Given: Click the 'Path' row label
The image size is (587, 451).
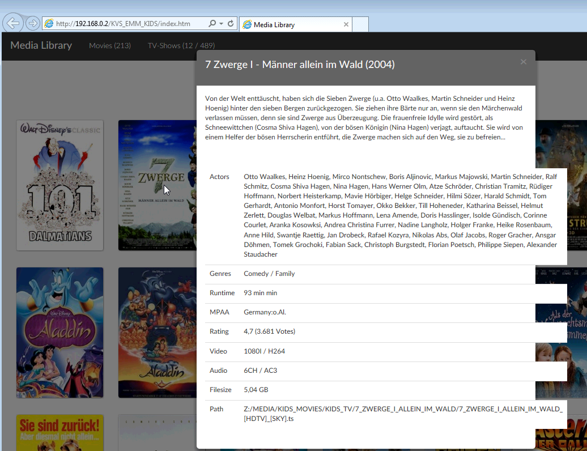Looking at the screenshot, I should coord(216,409).
